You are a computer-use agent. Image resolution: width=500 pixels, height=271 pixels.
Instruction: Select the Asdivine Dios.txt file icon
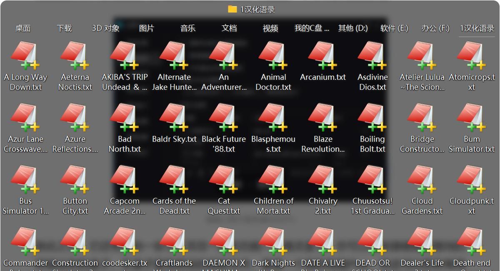coord(372,55)
